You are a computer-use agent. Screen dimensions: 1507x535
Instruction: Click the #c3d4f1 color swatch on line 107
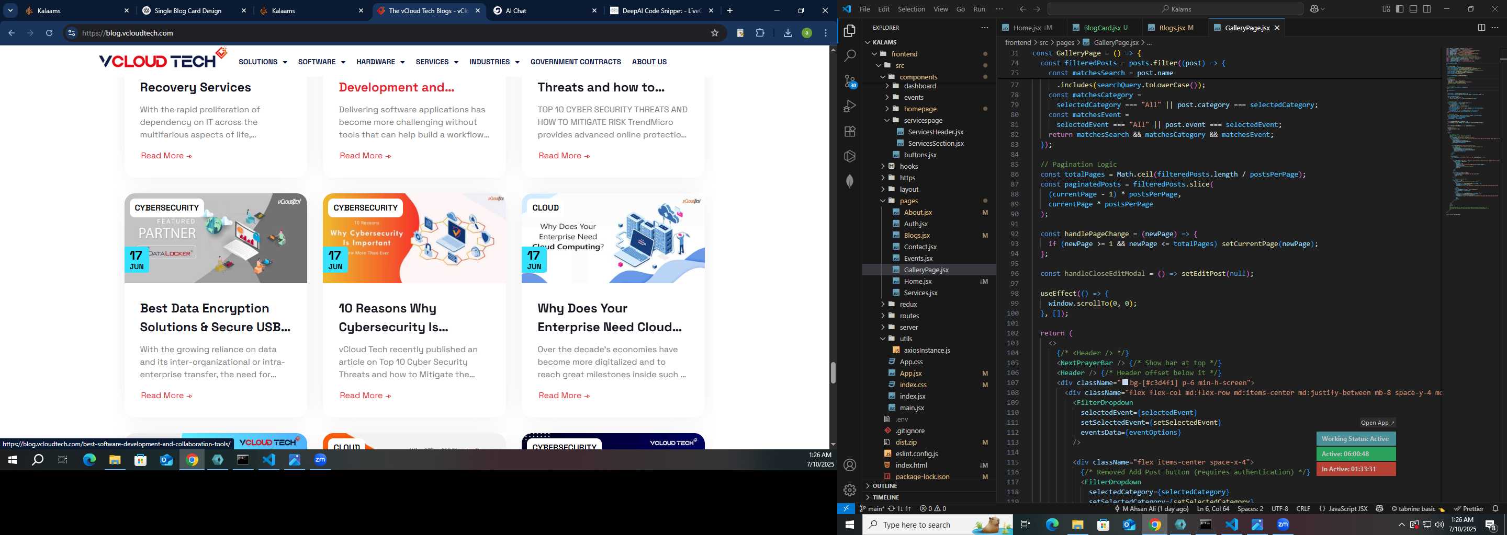coord(1125,382)
